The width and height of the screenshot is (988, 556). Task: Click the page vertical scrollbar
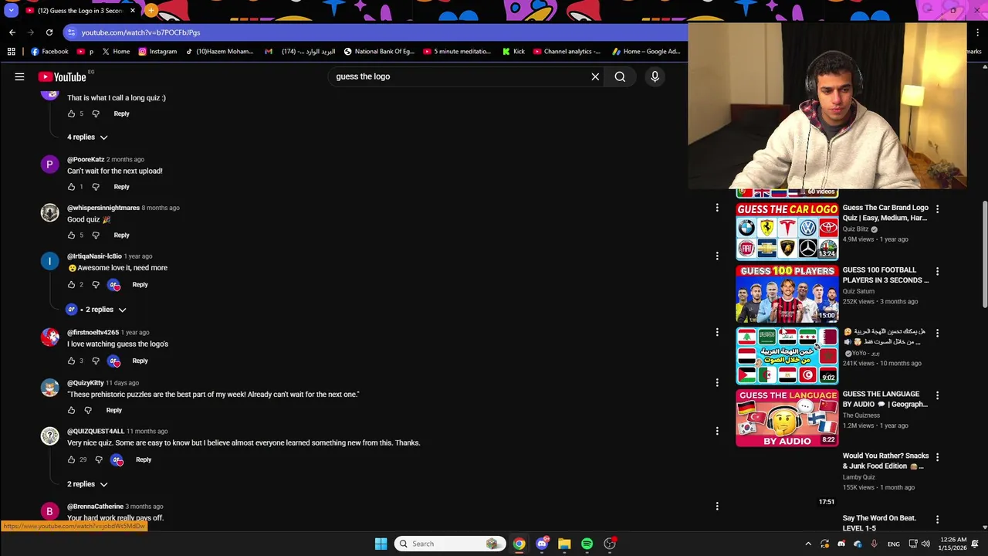point(984,255)
